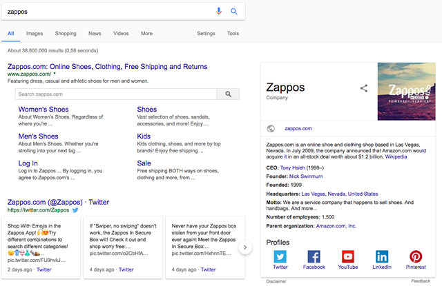The width and height of the screenshot is (442, 286).
Task: Open the Tools menu
Action: 233,34
